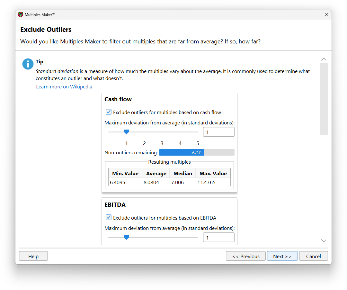Click the Non-outliers remaining progress bar
The height and width of the screenshot is (290, 347).
tap(197, 152)
